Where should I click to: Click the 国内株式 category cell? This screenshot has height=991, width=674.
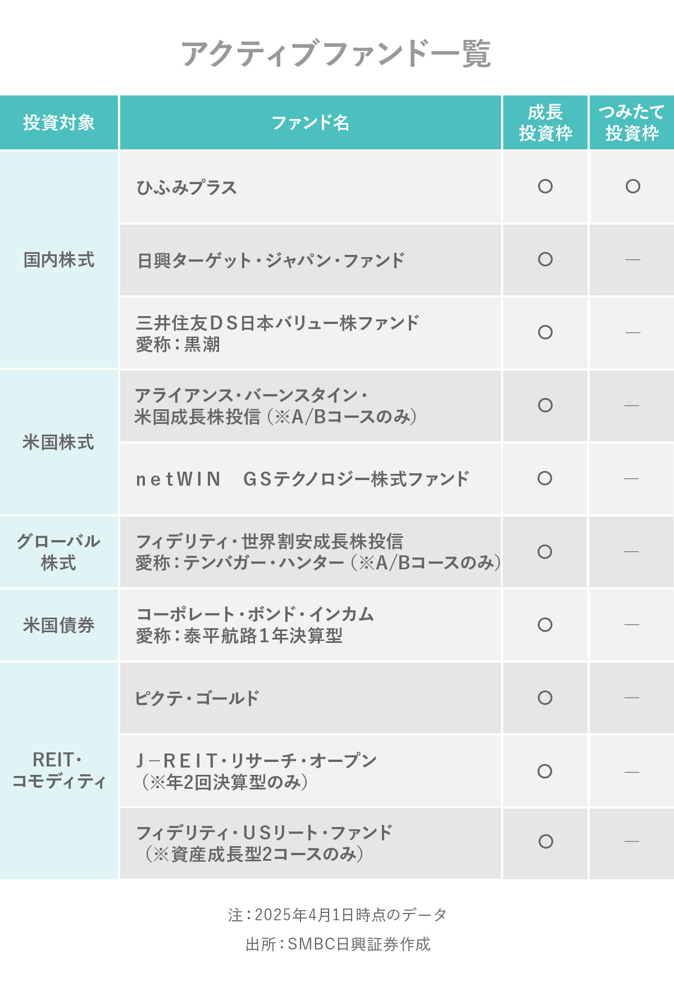click(x=59, y=260)
